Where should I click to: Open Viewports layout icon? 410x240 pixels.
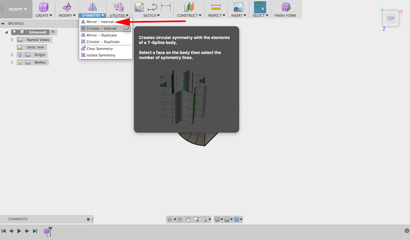237,220
